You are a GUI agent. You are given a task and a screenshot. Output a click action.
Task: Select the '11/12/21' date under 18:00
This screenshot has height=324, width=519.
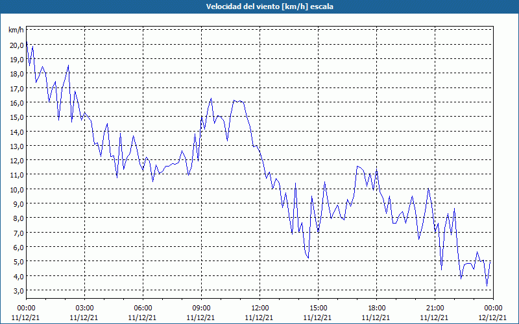point(376,318)
